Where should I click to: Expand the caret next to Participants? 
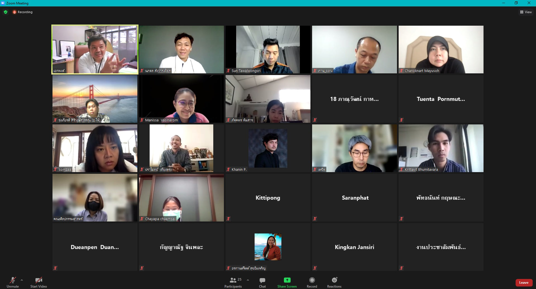[x=248, y=280]
